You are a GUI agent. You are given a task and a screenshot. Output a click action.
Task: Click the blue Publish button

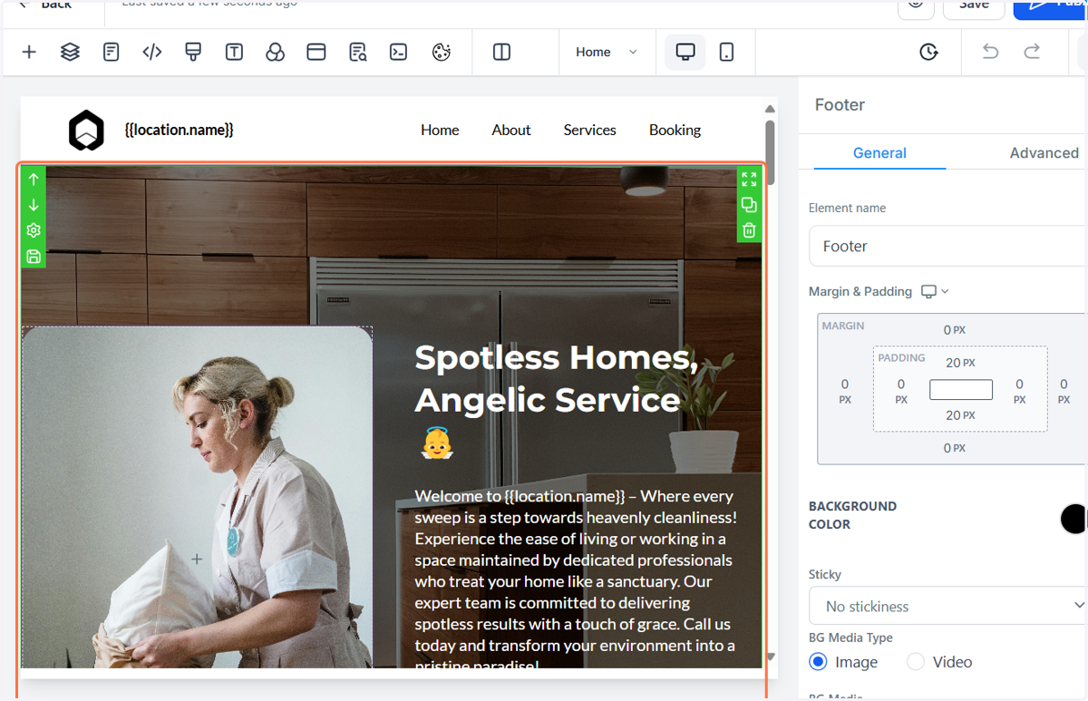[1050, 6]
